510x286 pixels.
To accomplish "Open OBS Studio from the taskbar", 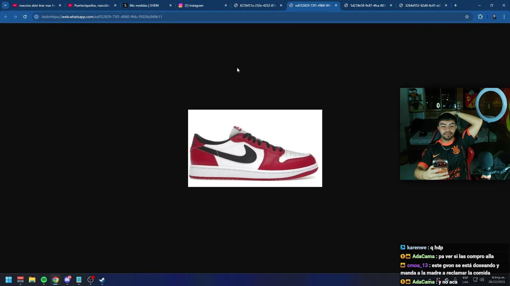I will coord(90,280).
